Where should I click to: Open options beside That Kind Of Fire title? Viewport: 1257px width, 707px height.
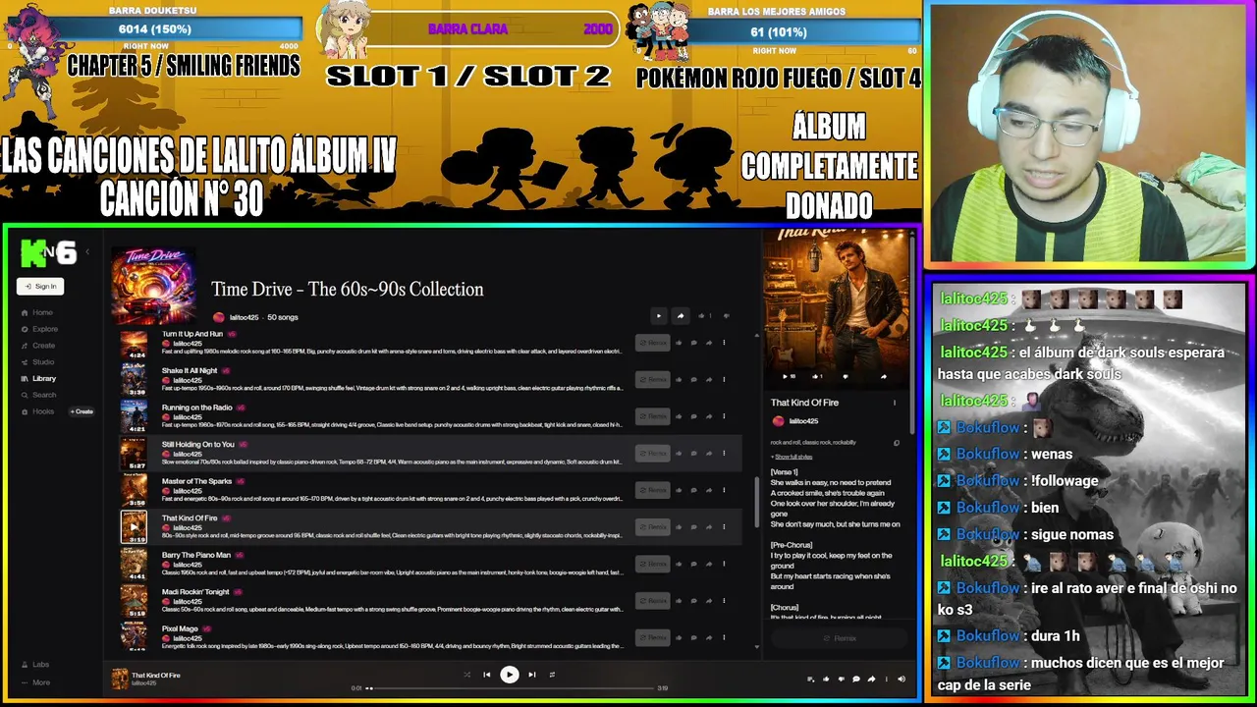(x=895, y=403)
